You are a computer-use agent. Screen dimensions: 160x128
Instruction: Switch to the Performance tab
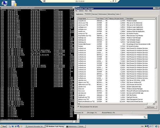[103, 14]
